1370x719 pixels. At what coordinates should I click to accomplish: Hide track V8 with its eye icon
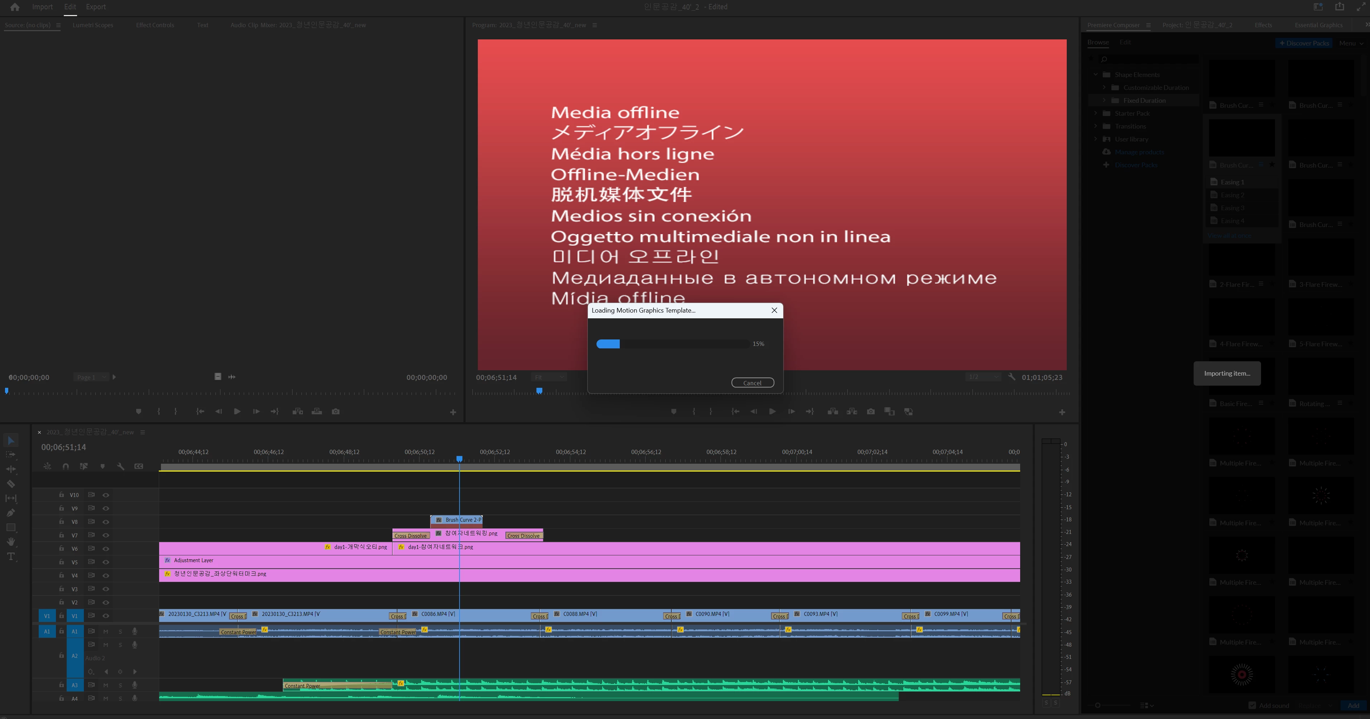point(106,522)
